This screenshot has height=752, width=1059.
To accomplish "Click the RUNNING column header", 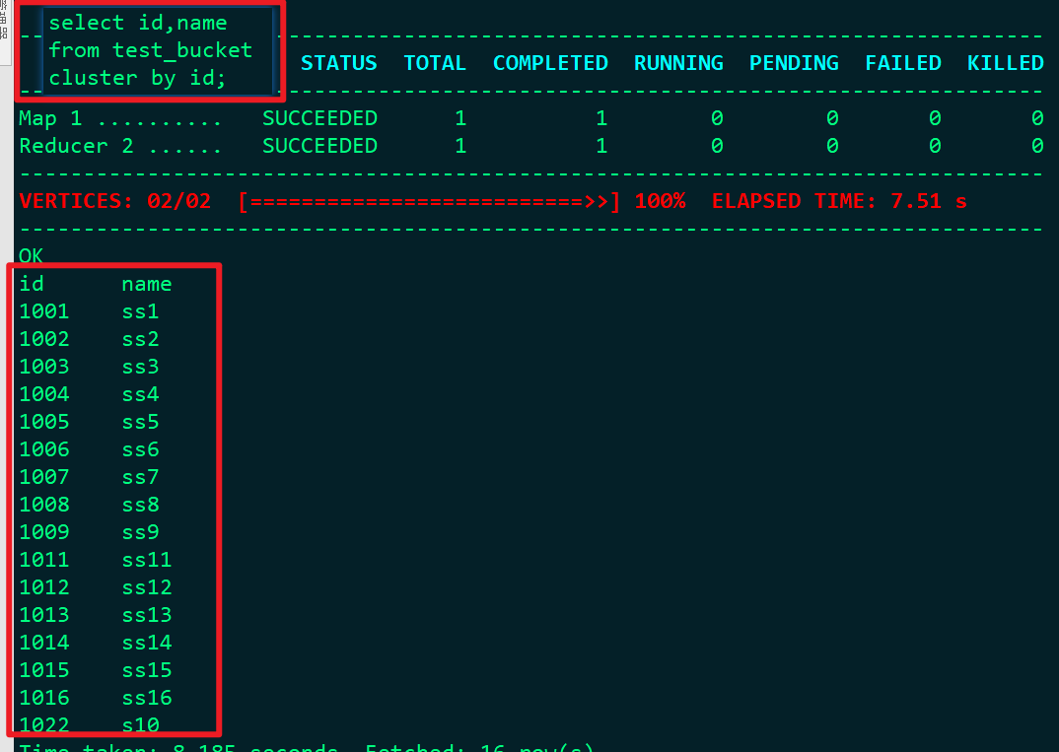I will pyautogui.click(x=678, y=63).
